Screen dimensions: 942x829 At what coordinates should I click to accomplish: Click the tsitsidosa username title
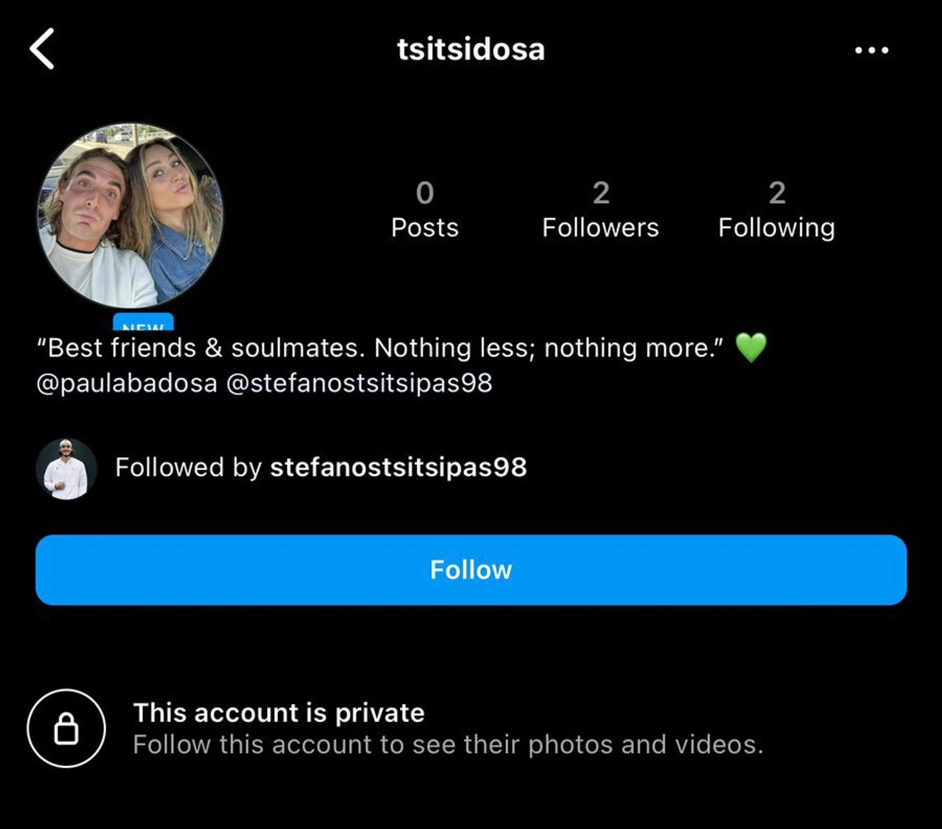coord(471,50)
